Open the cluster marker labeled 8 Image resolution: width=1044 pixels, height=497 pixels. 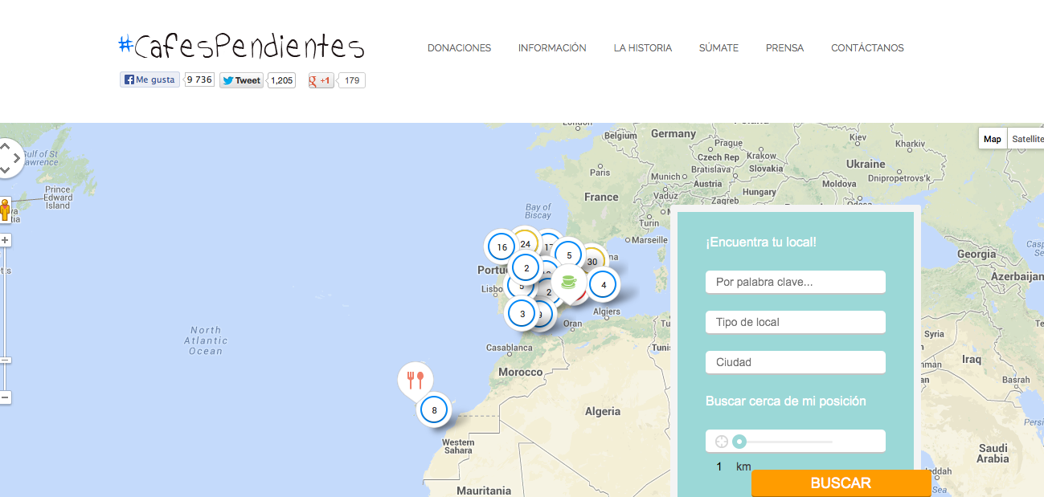[434, 410]
